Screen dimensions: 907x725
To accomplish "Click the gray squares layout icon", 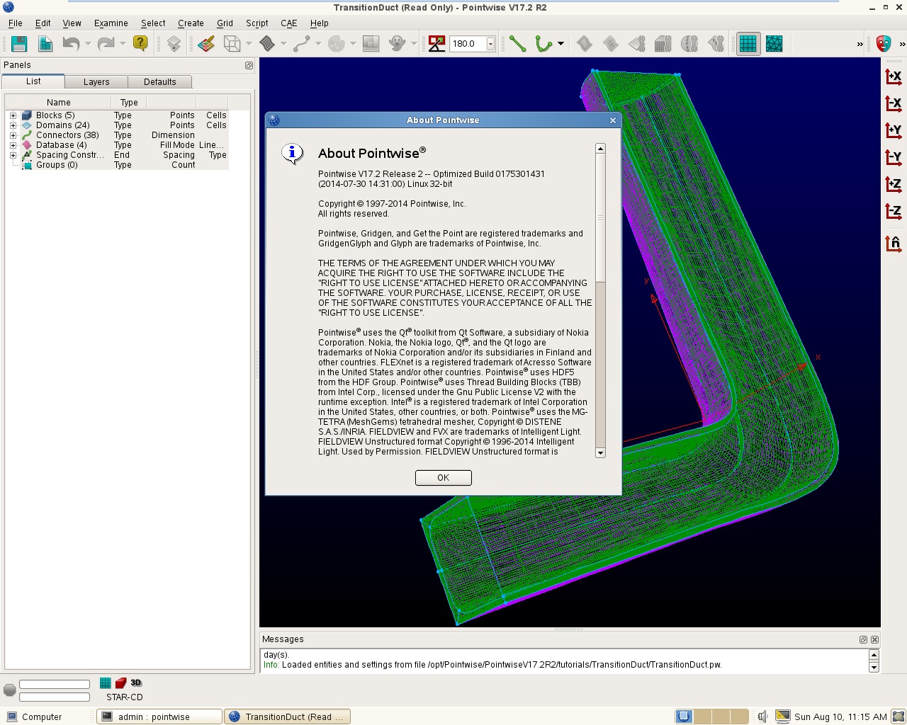I will pyautogui.click(x=371, y=44).
